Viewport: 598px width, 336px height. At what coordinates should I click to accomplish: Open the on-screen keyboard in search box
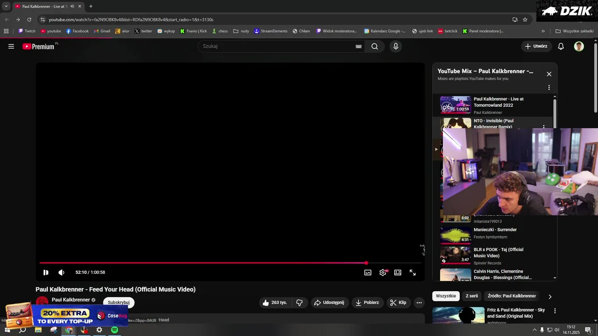(x=358, y=46)
